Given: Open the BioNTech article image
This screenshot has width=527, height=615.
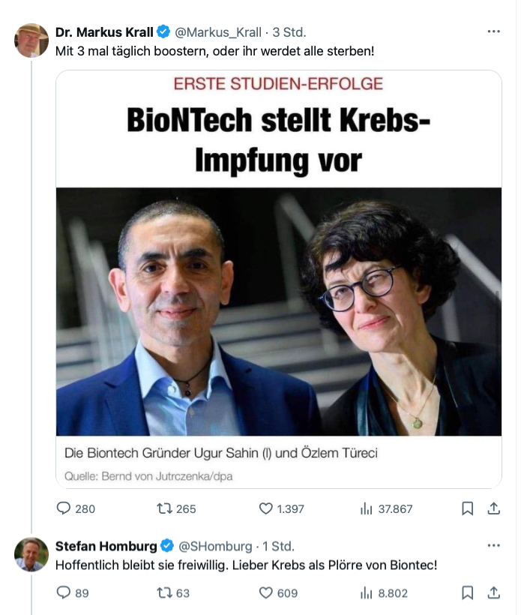Looking at the screenshot, I should coord(279,311).
